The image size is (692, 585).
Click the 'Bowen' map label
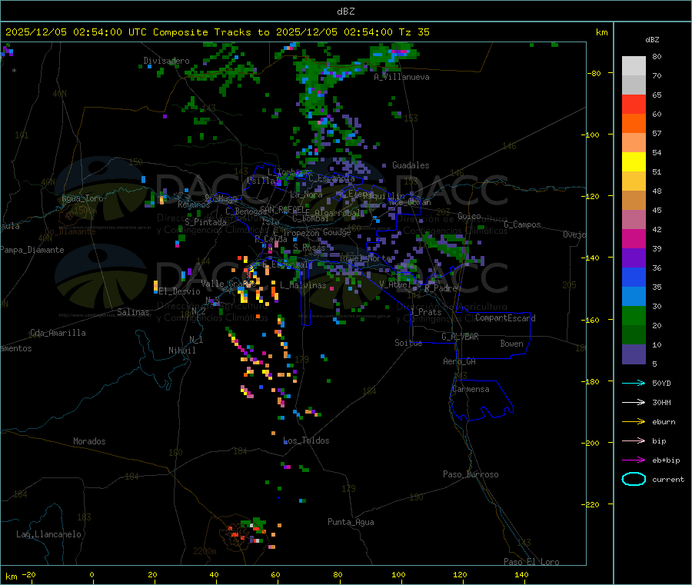click(x=511, y=344)
